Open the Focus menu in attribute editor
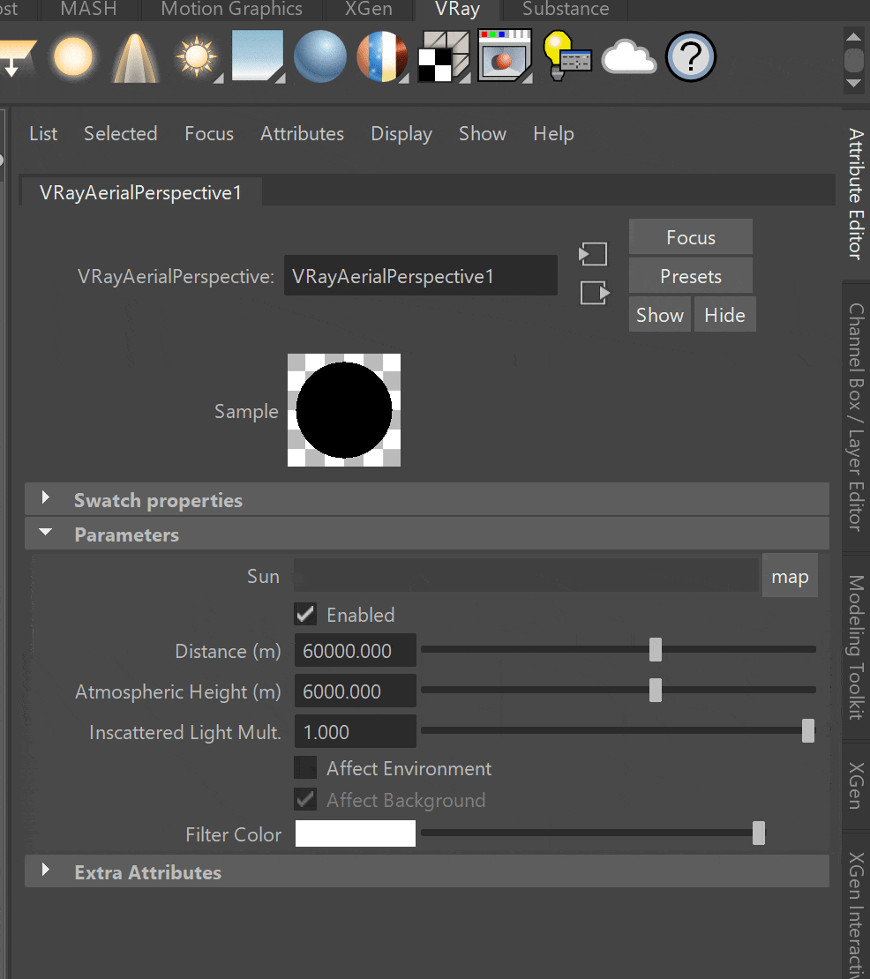The image size is (870, 979). (208, 133)
